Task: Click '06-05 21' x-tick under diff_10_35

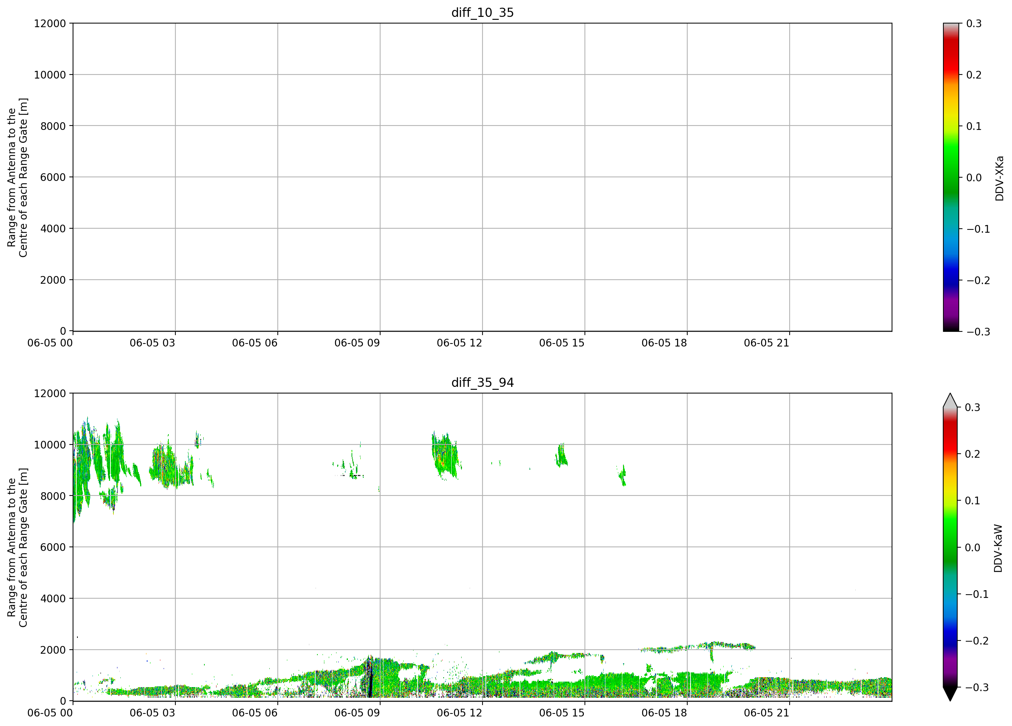Action: coord(767,343)
